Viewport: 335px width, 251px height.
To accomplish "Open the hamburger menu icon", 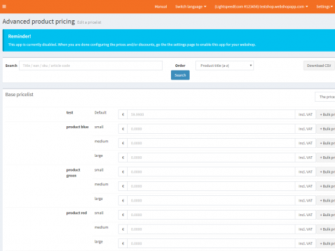I will click(4, 6).
